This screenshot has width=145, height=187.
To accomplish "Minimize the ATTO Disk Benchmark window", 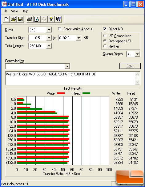I will (x=126, y=5).
